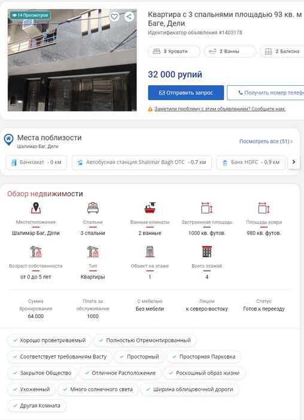Click the "Полностью Отремонтированный" feature tag
The width and height of the screenshot is (304, 420).
tap(145, 340)
